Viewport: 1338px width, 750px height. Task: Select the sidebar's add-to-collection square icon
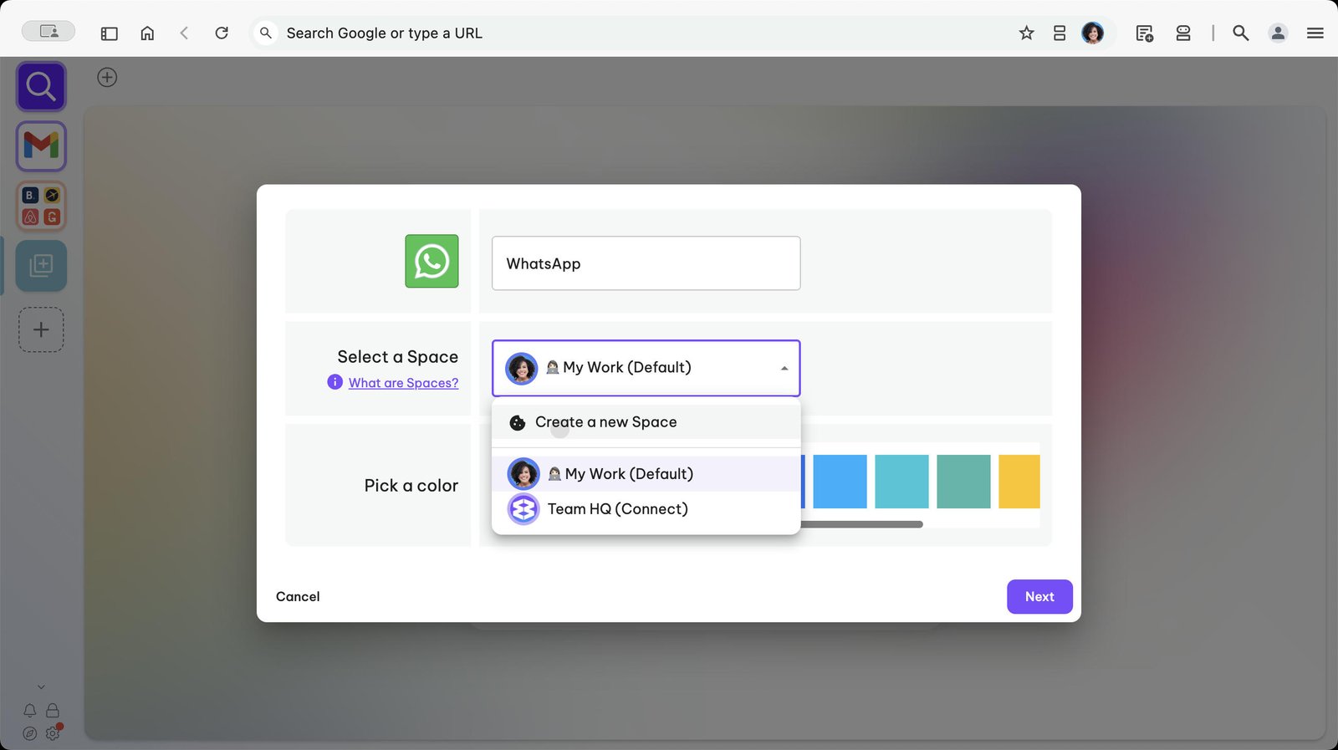coord(41,266)
